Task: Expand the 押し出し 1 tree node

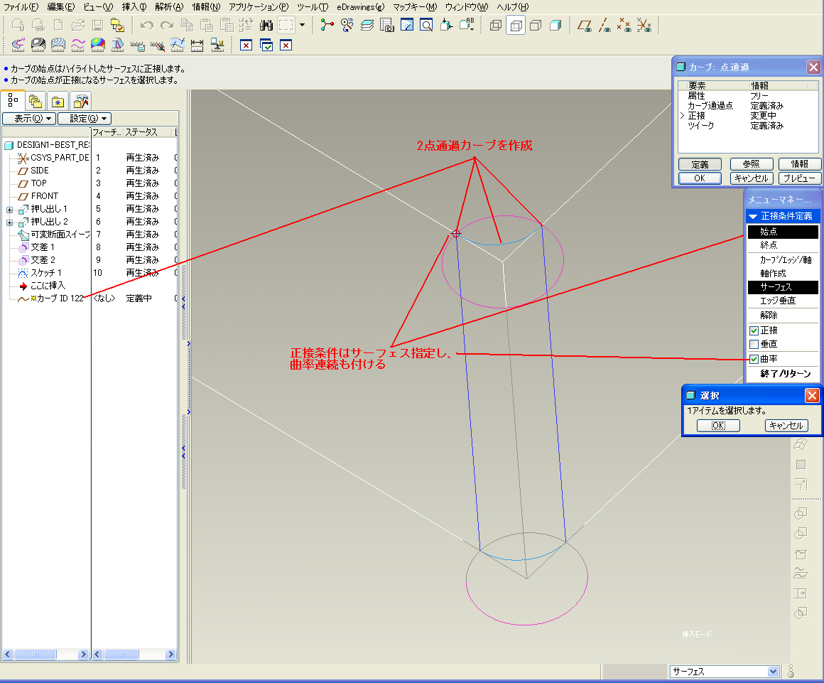Action: (9, 209)
